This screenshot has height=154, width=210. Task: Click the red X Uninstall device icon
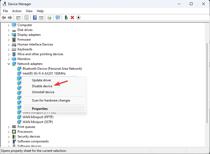click(72, 17)
